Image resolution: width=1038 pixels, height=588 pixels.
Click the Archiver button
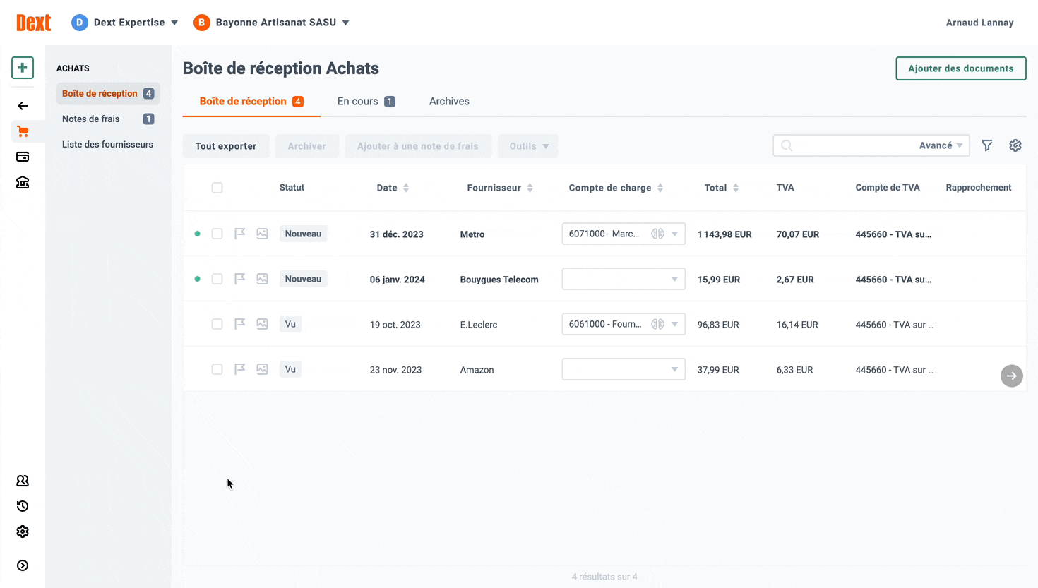307,146
